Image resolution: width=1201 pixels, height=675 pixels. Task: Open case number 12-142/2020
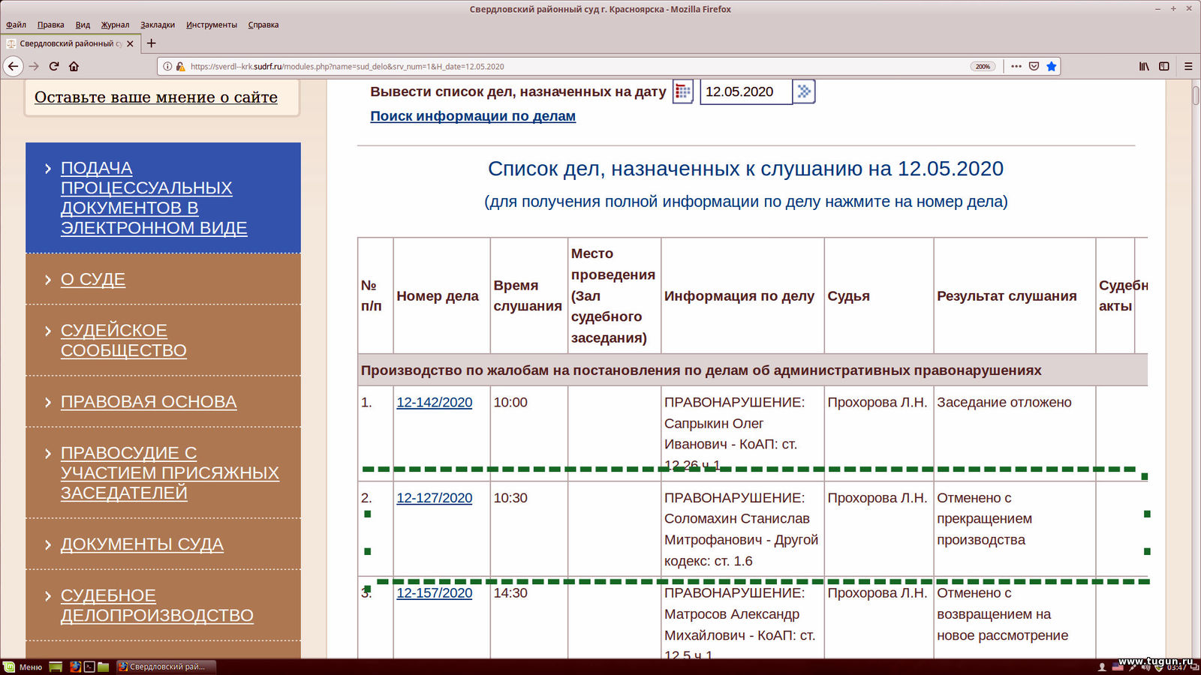(x=435, y=402)
